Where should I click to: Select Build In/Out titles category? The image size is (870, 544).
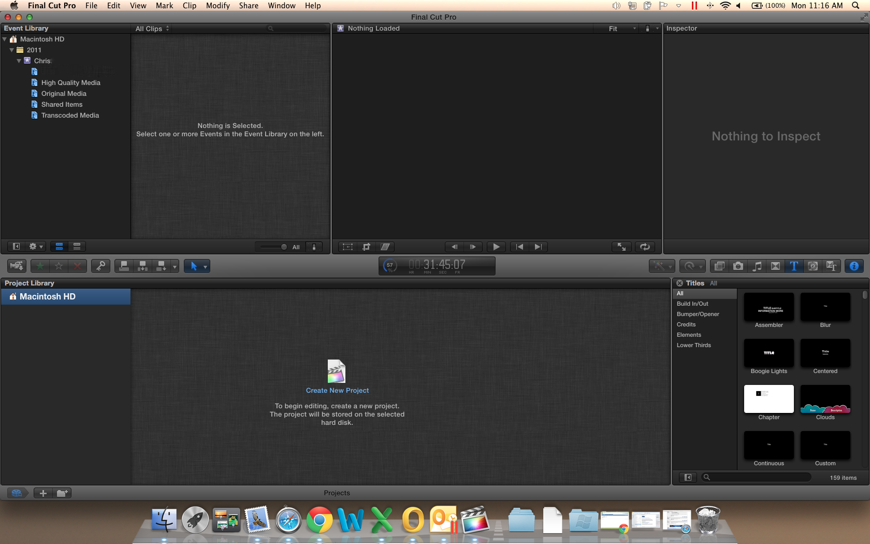pyautogui.click(x=692, y=304)
